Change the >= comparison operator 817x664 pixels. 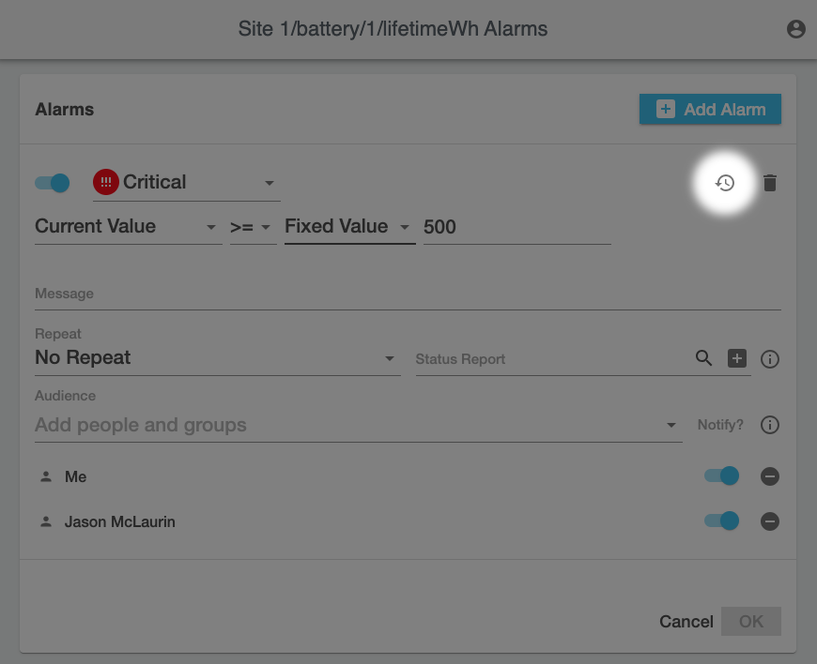pyautogui.click(x=252, y=227)
